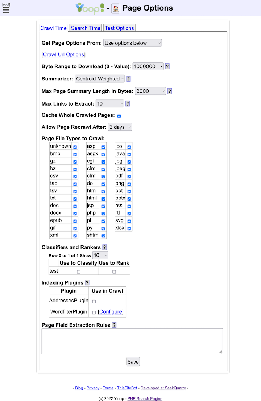
Task: Open help for Max Links to Extract
Action: [128, 104]
